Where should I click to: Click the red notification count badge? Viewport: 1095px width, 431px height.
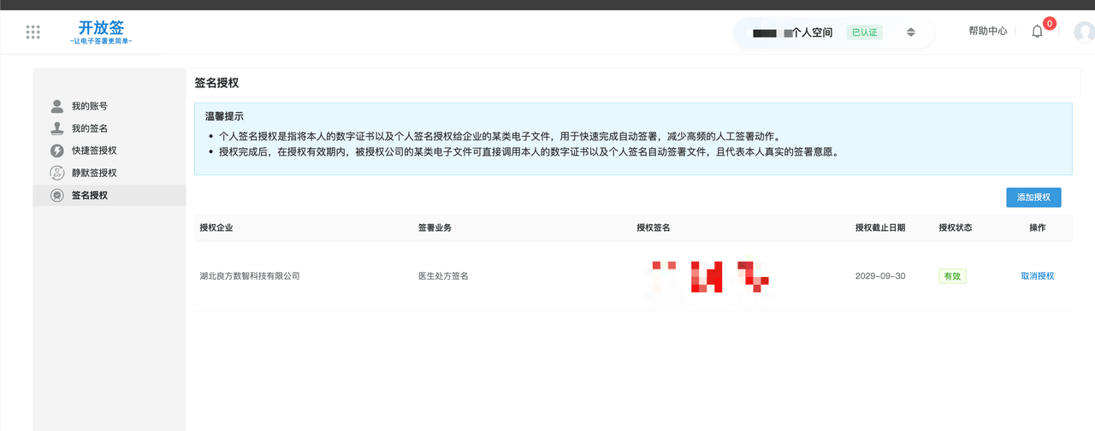pos(1050,23)
